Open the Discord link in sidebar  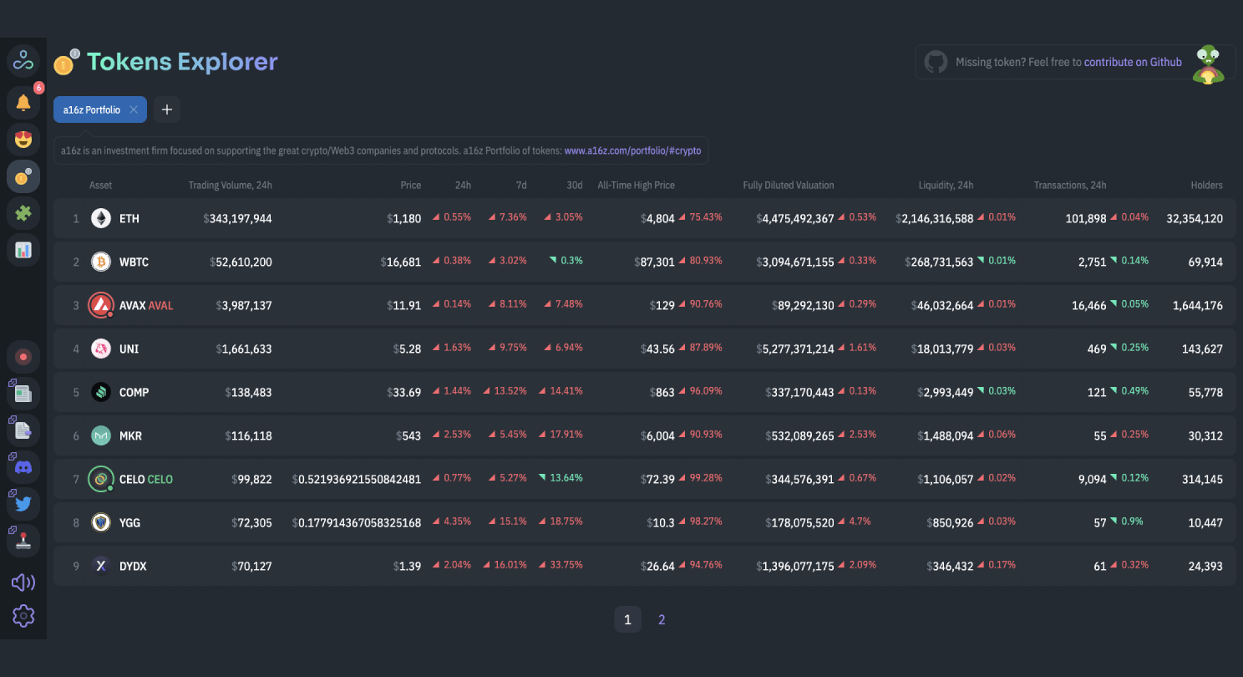pos(23,467)
